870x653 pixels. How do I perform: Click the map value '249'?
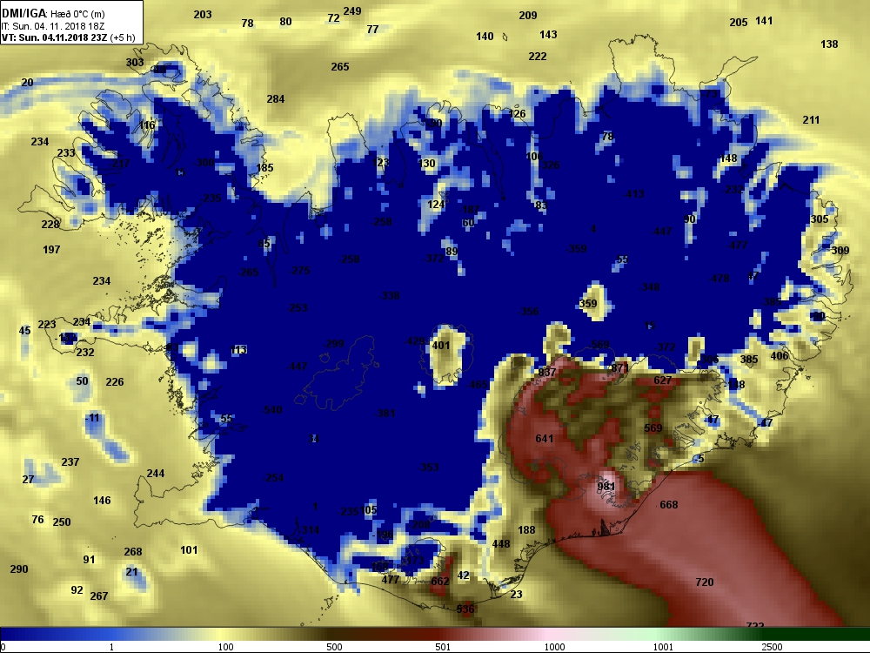point(352,11)
